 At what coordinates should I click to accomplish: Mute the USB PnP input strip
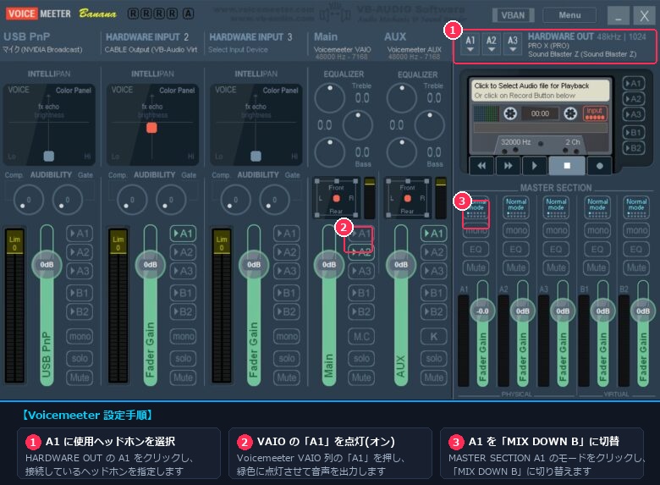pyautogui.click(x=80, y=378)
